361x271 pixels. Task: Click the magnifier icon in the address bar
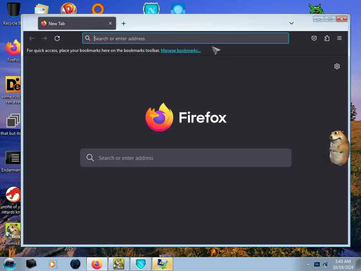[88, 38]
